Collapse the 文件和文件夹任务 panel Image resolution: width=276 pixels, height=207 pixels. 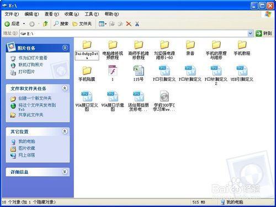(x=65, y=88)
